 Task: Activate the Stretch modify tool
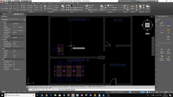(x=24, y=10)
